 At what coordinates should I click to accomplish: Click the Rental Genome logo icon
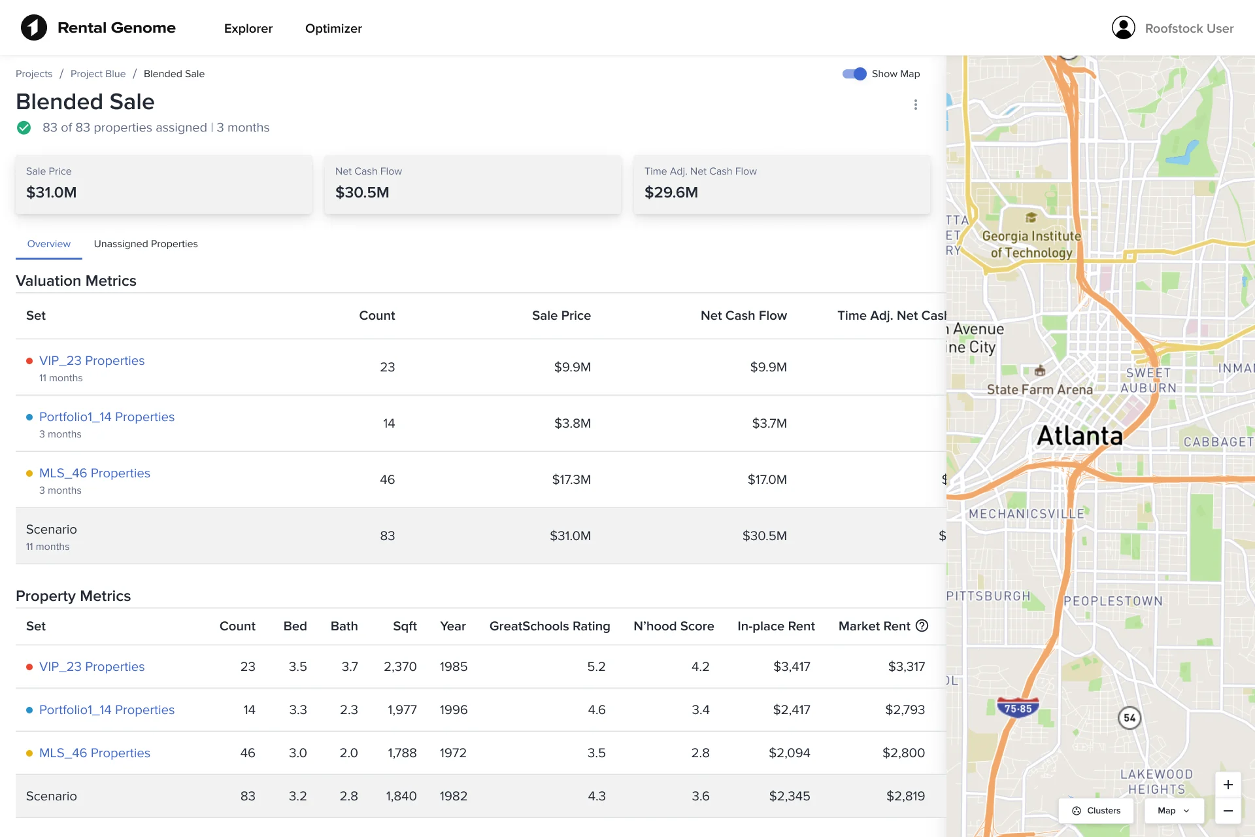(x=34, y=27)
